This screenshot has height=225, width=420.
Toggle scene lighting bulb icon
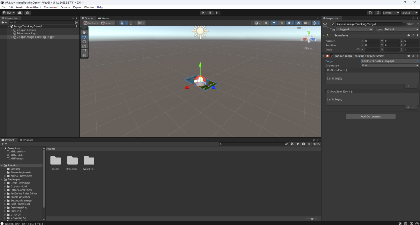(x=274, y=23)
